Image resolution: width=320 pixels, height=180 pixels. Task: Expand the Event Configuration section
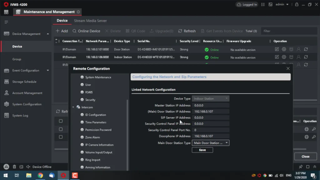pos(48,70)
